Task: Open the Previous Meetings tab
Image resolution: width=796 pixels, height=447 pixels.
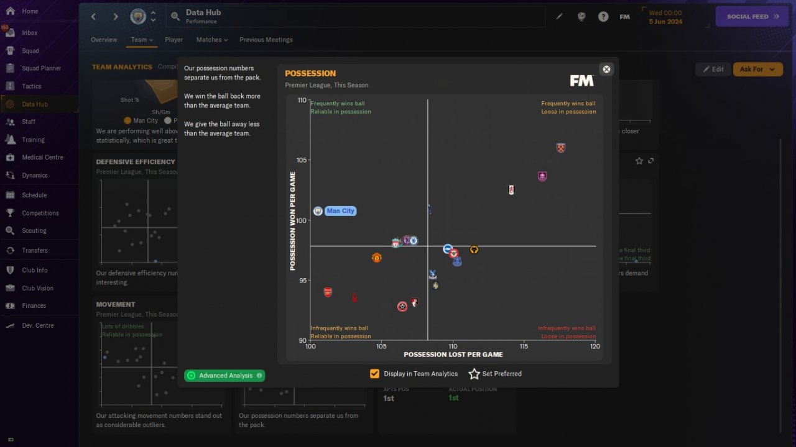Action: point(266,40)
